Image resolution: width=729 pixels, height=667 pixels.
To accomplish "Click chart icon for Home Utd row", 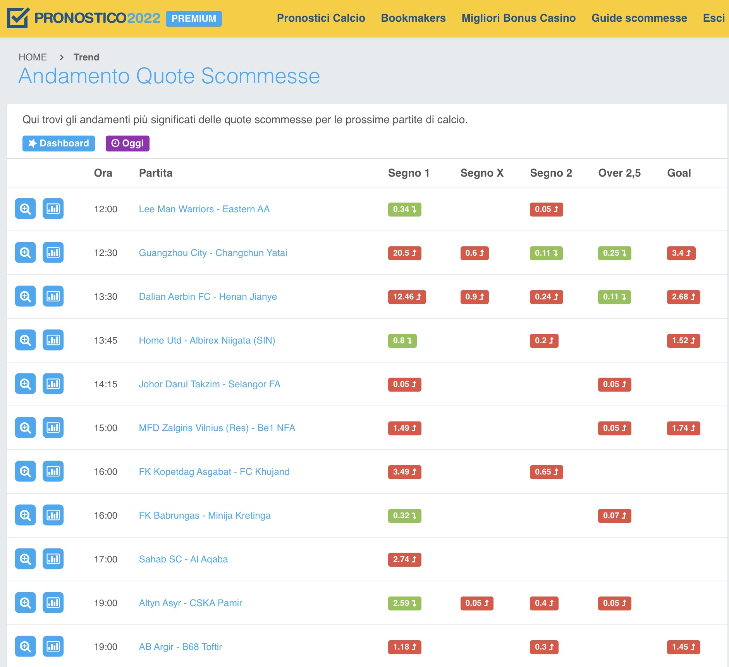I will [x=53, y=340].
